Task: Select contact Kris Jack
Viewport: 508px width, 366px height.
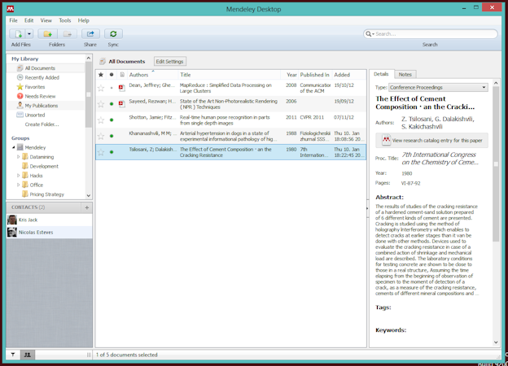Action: coord(49,220)
